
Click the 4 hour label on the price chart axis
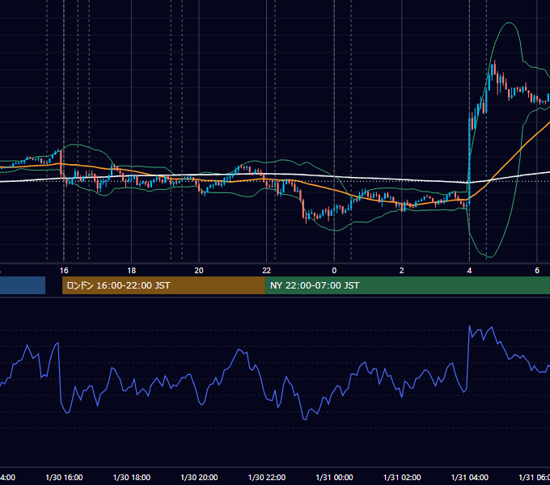pyautogui.click(x=469, y=271)
